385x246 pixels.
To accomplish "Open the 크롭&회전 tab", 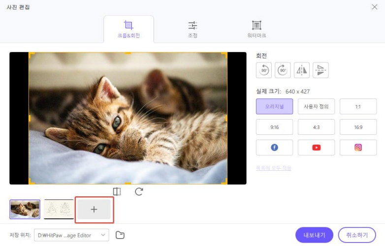I will (x=128, y=29).
